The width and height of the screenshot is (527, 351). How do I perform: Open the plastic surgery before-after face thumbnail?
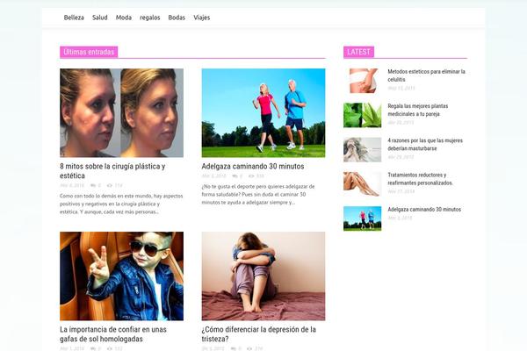(x=122, y=113)
